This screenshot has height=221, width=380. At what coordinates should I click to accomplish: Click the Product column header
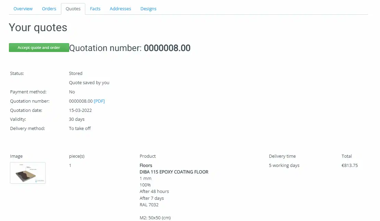pos(148,156)
